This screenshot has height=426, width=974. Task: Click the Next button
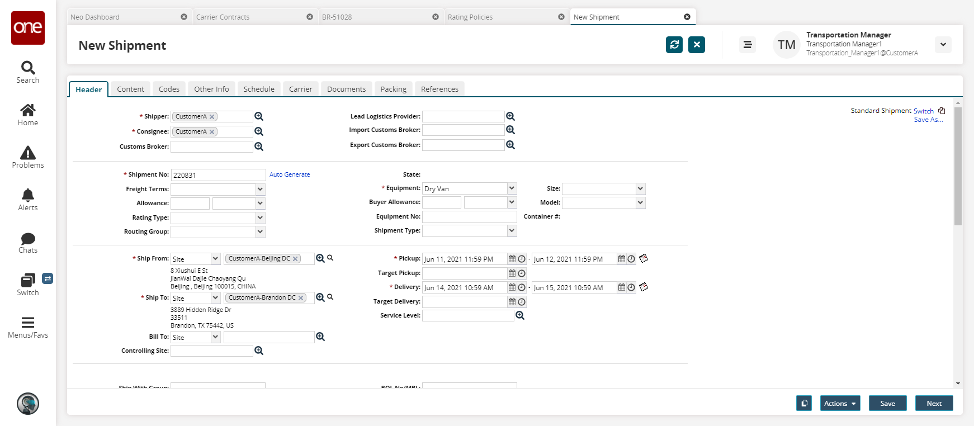tap(934, 403)
